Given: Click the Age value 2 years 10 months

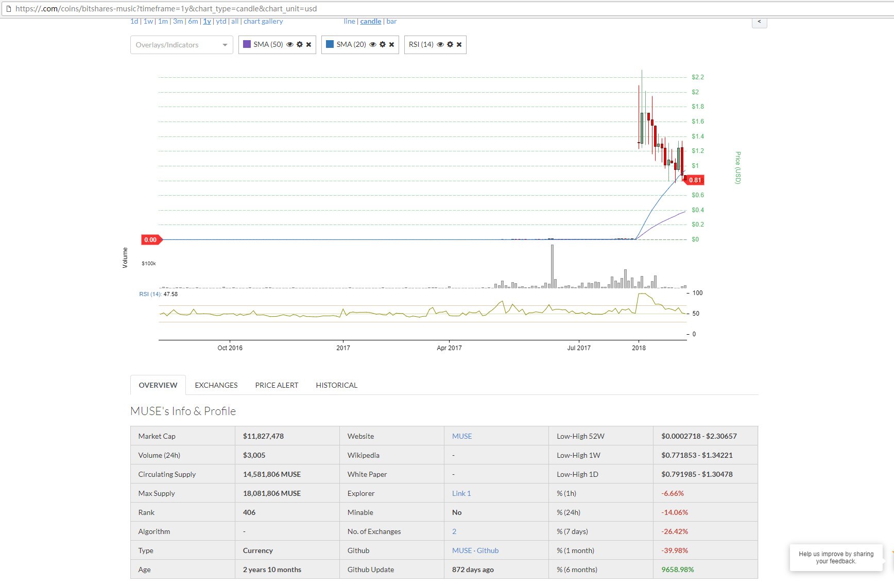Looking at the screenshot, I should tap(272, 570).
